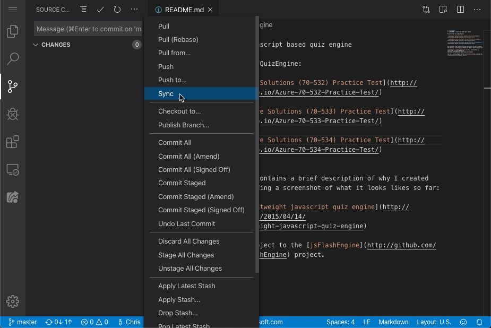Open the Remote Explorer icon

coord(13,170)
